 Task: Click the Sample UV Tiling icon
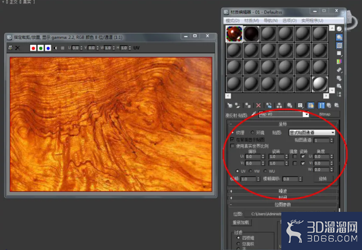(x=339, y=54)
